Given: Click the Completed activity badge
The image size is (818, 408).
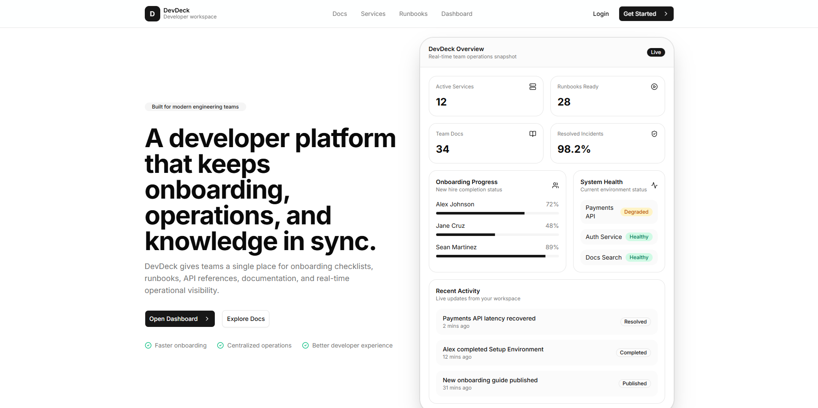Looking at the screenshot, I should click(633, 353).
